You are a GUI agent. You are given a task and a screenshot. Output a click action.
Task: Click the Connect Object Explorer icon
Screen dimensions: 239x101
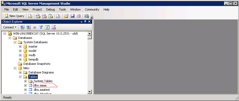(x=22, y=27)
